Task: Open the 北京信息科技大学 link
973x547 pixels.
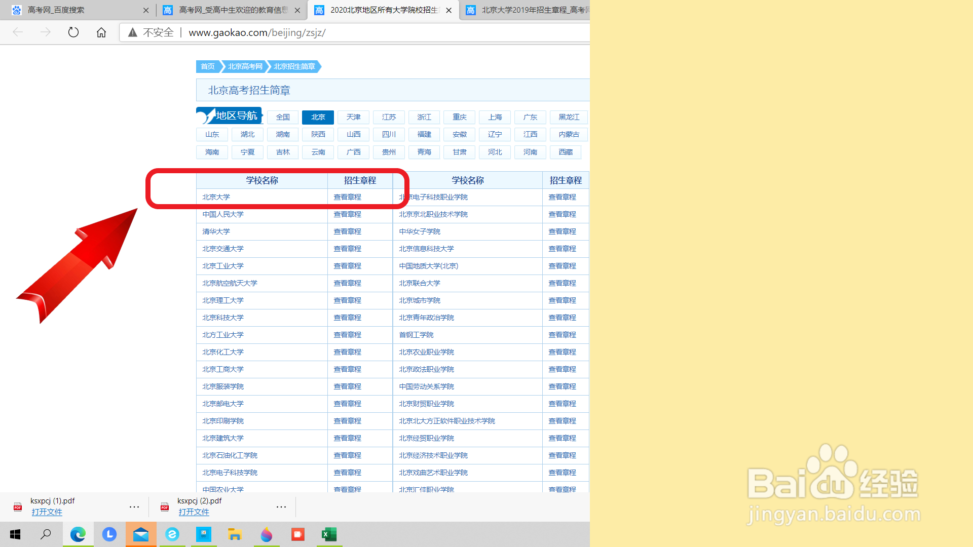Action: (x=426, y=249)
